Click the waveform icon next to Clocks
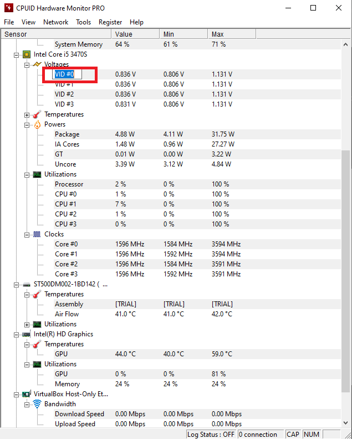The width and height of the screenshot is (352, 439). [37, 234]
